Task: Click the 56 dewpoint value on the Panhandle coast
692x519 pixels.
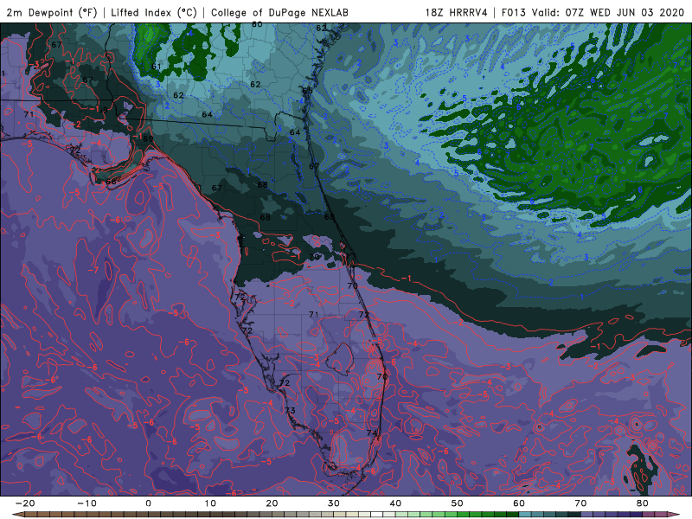Action: coord(111,182)
